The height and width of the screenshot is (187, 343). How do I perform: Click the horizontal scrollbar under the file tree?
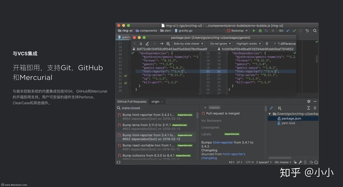coord(280,158)
